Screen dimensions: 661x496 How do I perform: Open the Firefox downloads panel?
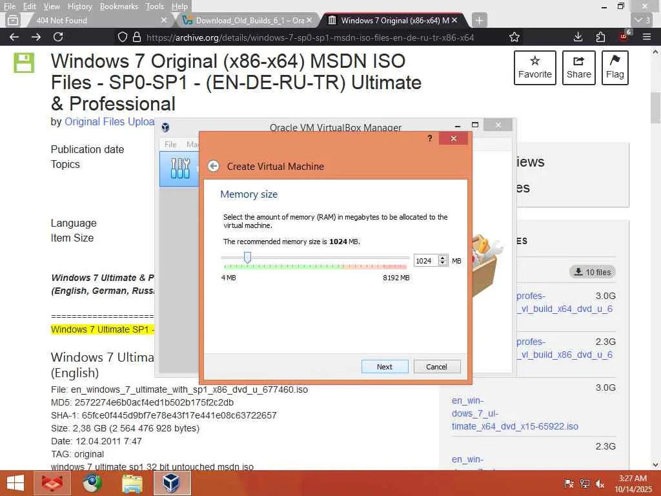tap(578, 37)
